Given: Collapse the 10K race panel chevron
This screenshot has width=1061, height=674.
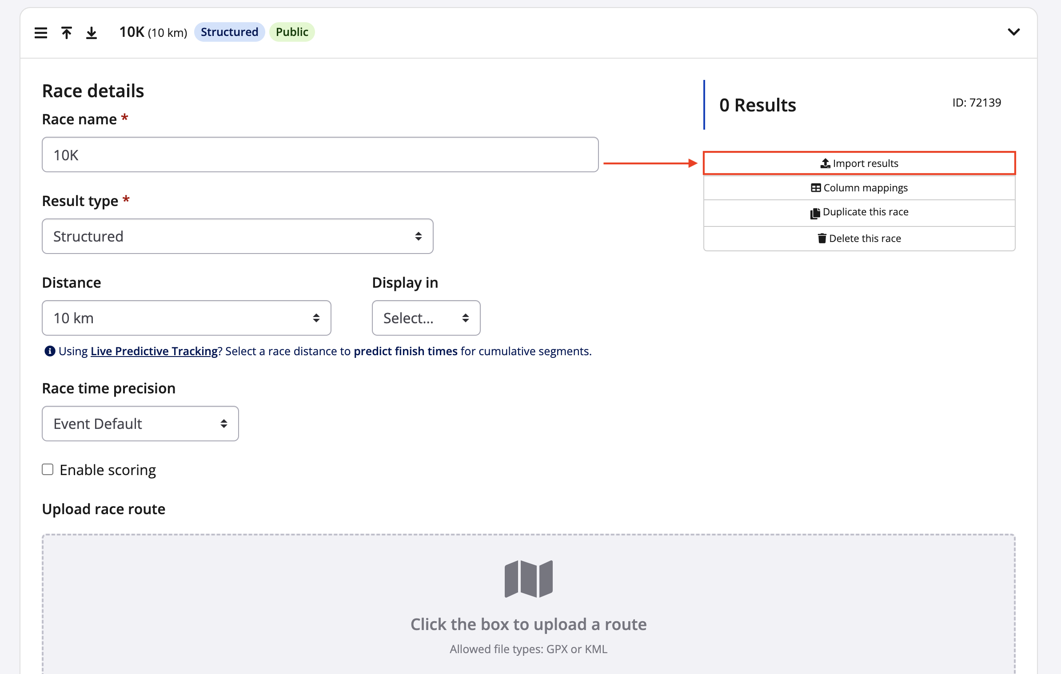Looking at the screenshot, I should pyautogui.click(x=1013, y=32).
